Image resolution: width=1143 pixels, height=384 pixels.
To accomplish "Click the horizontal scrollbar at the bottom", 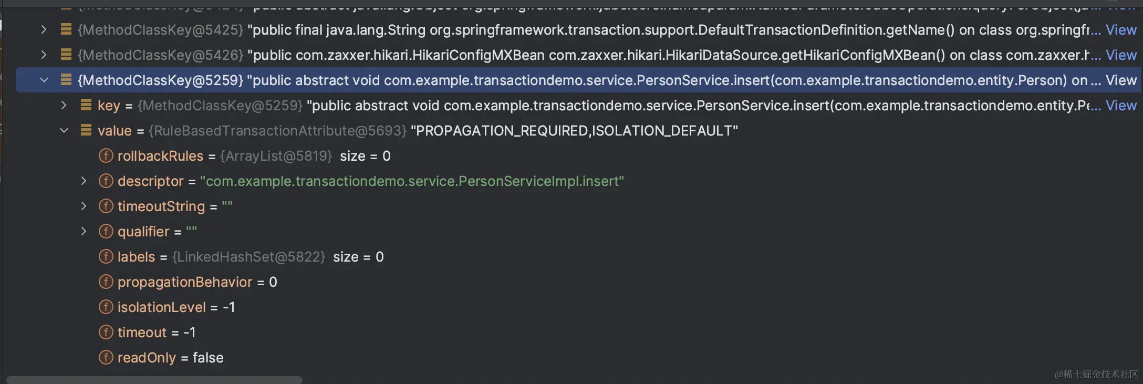I will (155, 379).
